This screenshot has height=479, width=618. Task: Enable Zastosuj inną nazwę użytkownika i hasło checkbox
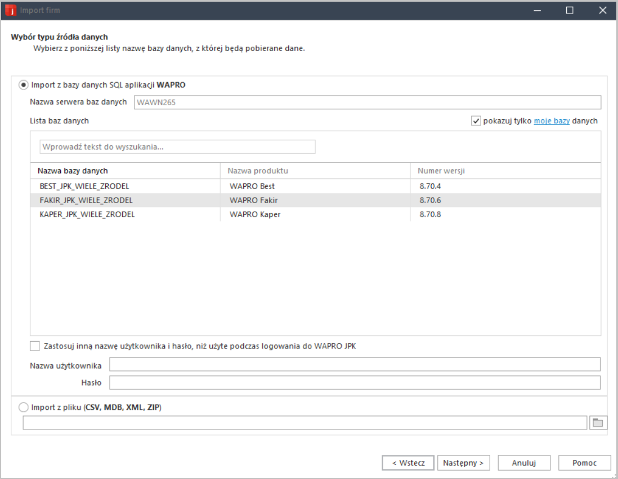click(35, 346)
